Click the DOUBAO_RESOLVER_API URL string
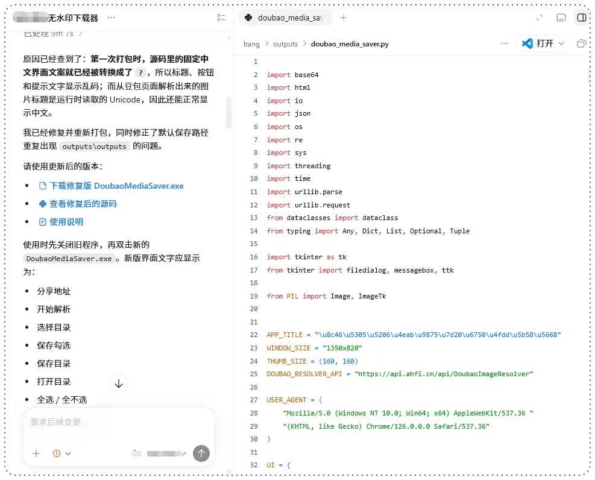Screen dimensions: 595x480 444,374
